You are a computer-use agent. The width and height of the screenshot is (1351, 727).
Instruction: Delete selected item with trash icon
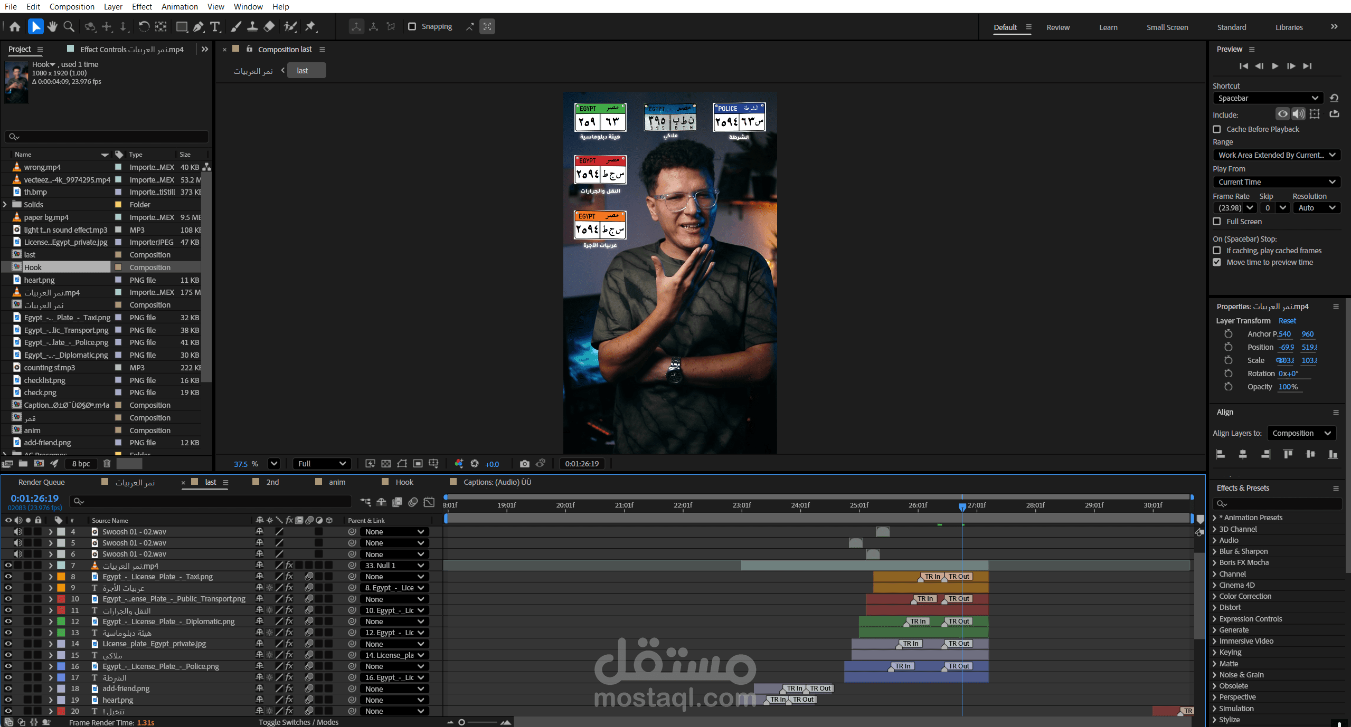[107, 463]
